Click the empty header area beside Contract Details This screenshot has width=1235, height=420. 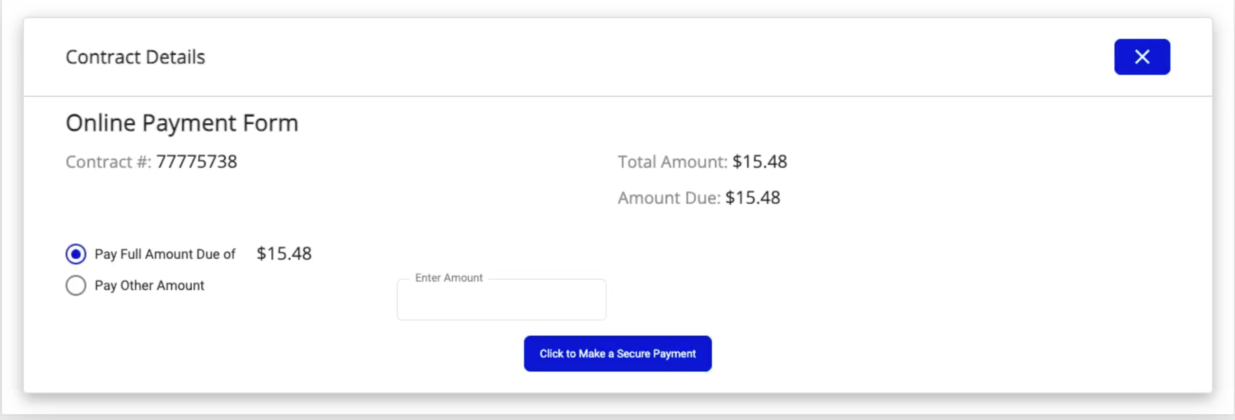coord(623,57)
